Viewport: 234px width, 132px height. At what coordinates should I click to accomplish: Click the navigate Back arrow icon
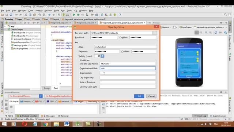[49, 15]
